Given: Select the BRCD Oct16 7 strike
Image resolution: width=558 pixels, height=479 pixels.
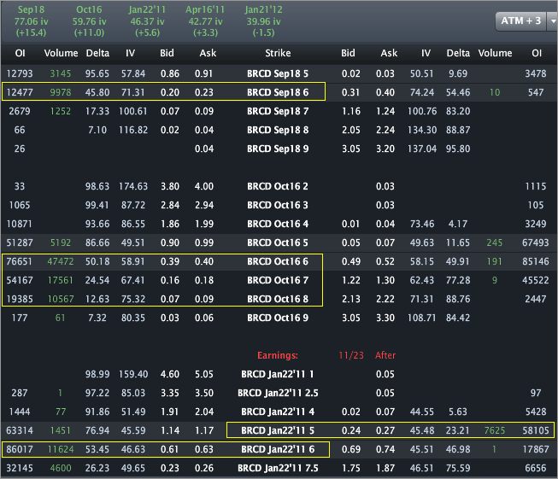Looking at the screenshot, I should tap(278, 280).
